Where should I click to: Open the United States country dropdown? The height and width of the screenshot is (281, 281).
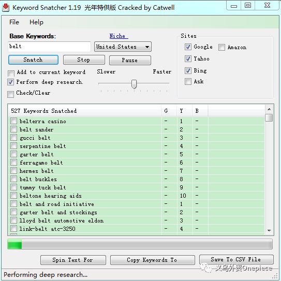pos(123,47)
